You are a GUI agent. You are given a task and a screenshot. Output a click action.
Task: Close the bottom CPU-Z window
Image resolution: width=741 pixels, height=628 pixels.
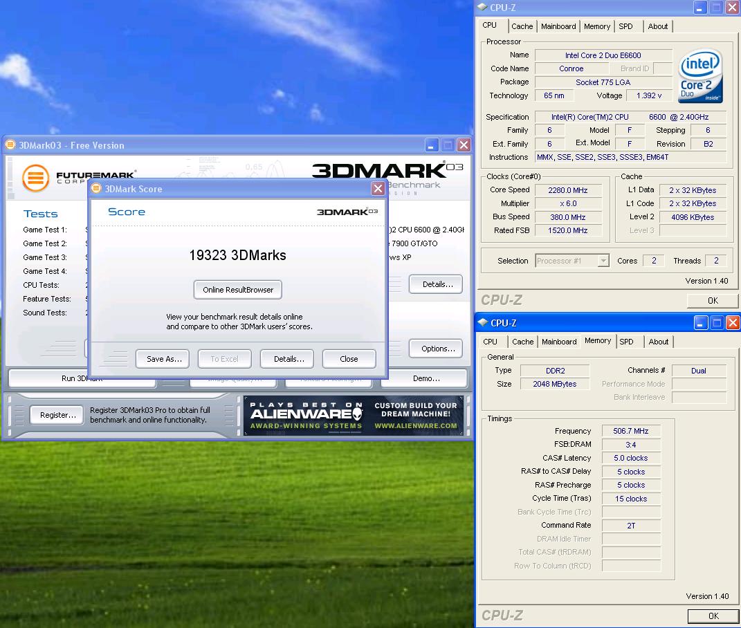click(x=733, y=323)
